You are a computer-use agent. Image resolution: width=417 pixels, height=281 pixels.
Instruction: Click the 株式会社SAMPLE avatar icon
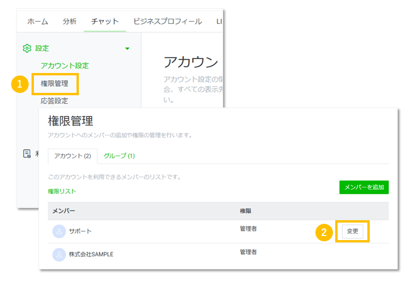tap(59, 255)
